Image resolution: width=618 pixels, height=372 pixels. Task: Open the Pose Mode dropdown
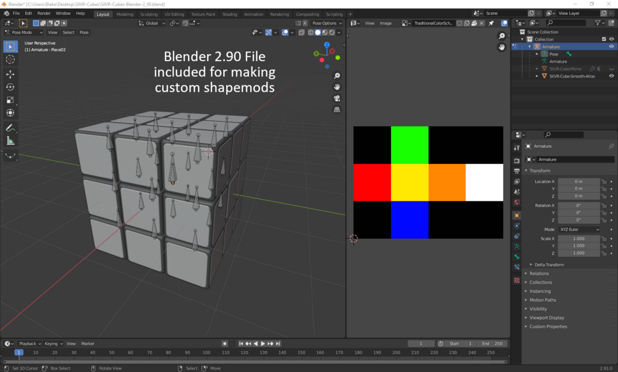tap(23, 33)
